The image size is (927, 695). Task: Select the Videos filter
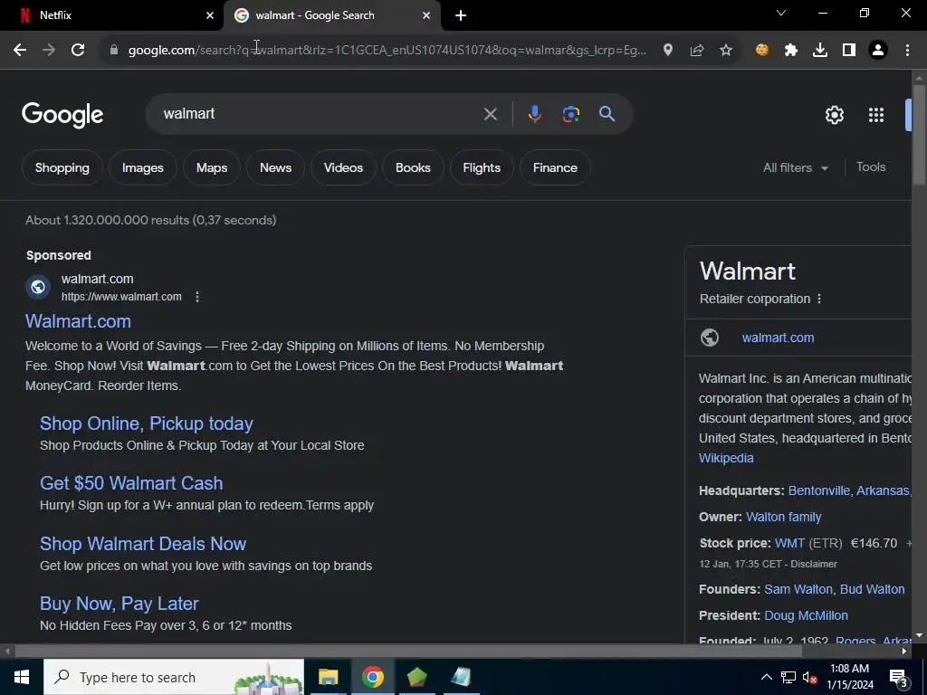point(343,167)
